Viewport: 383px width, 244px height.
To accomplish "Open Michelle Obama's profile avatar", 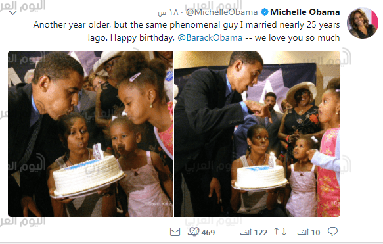I will [363, 23].
